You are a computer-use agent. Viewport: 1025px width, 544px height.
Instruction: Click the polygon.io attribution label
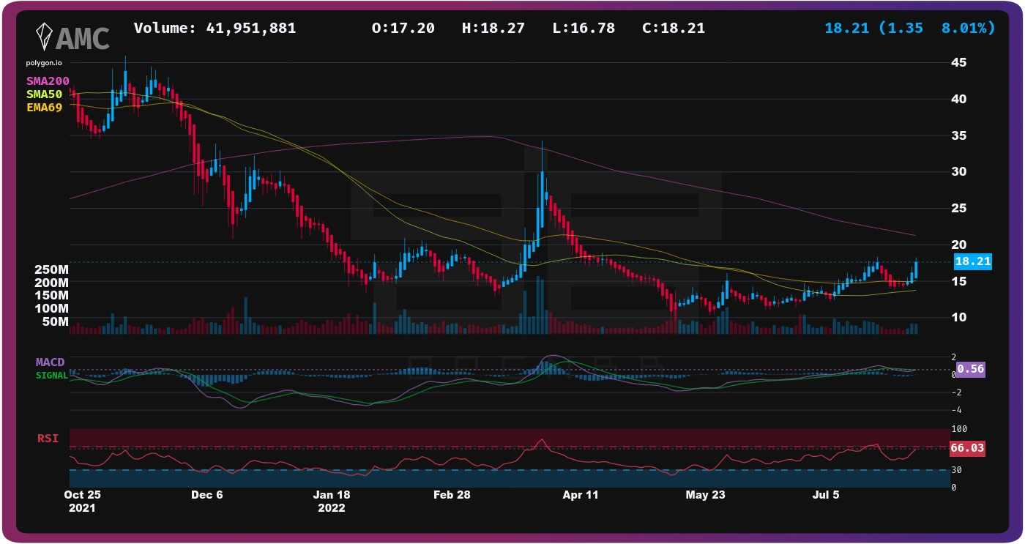[x=44, y=63]
